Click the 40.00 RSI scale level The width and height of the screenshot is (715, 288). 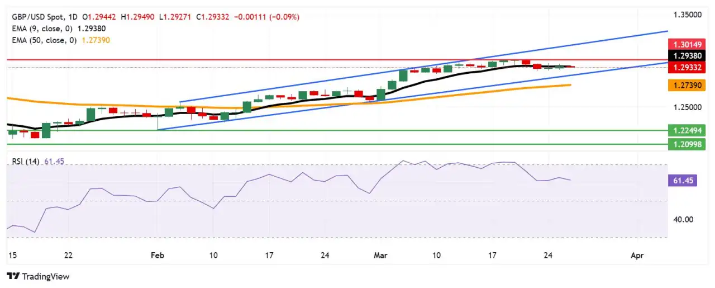(x=683, y=219)
